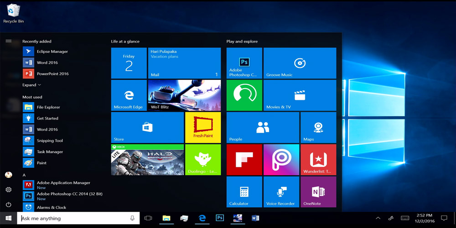Image resolution: width=456 pixels, height=228 pixels.
Task: Open the touch keyboard from tray
Action: pos(405,218)
